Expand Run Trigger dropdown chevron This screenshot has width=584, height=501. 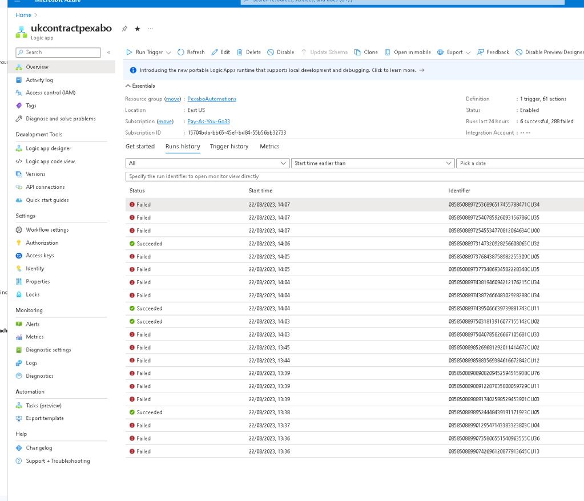coord(168,52)
